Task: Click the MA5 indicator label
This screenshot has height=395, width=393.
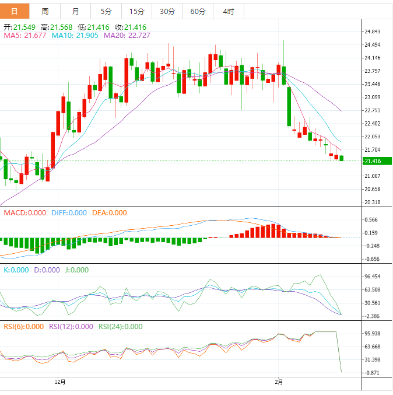Action: [x=25, y=36]
